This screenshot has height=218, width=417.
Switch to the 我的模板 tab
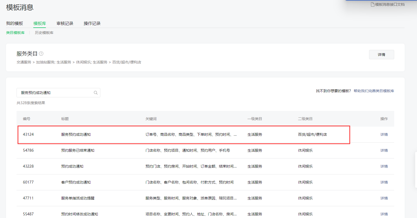(x=15, y=23)
